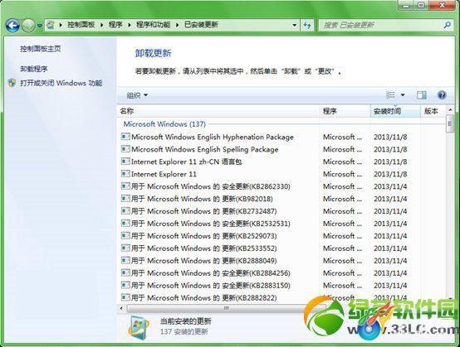The image size is (460, 347).
Task: Expand the view options dropdown arrow
Action: 403,94
